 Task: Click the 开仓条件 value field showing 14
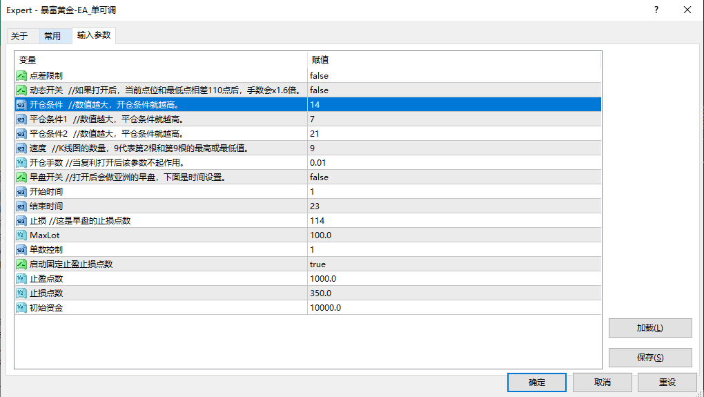tap(315, 105)
